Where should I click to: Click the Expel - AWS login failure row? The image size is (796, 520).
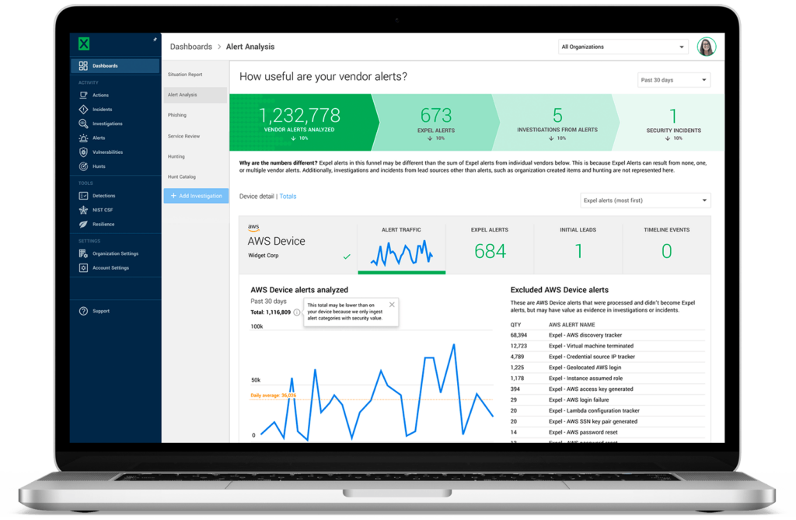[x=607, y=400]
